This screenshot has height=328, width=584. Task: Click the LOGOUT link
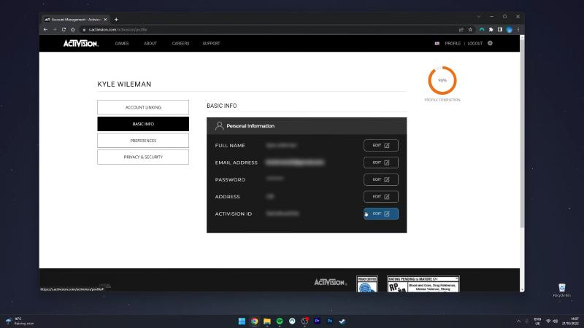pos(475,44)
